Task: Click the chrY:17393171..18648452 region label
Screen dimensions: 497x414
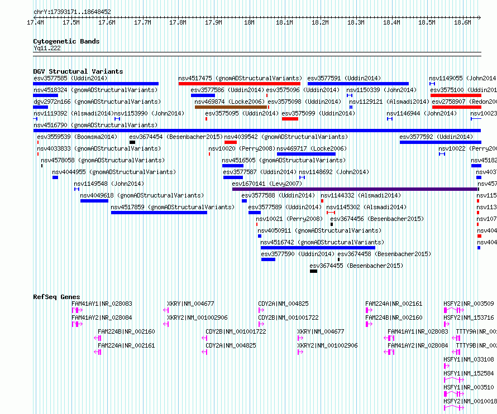Action: [72, 12]
